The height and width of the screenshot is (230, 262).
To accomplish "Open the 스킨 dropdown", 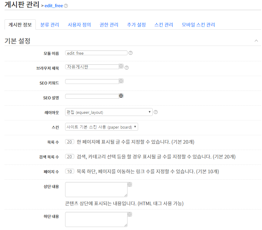I will click(x=101, y=127).
